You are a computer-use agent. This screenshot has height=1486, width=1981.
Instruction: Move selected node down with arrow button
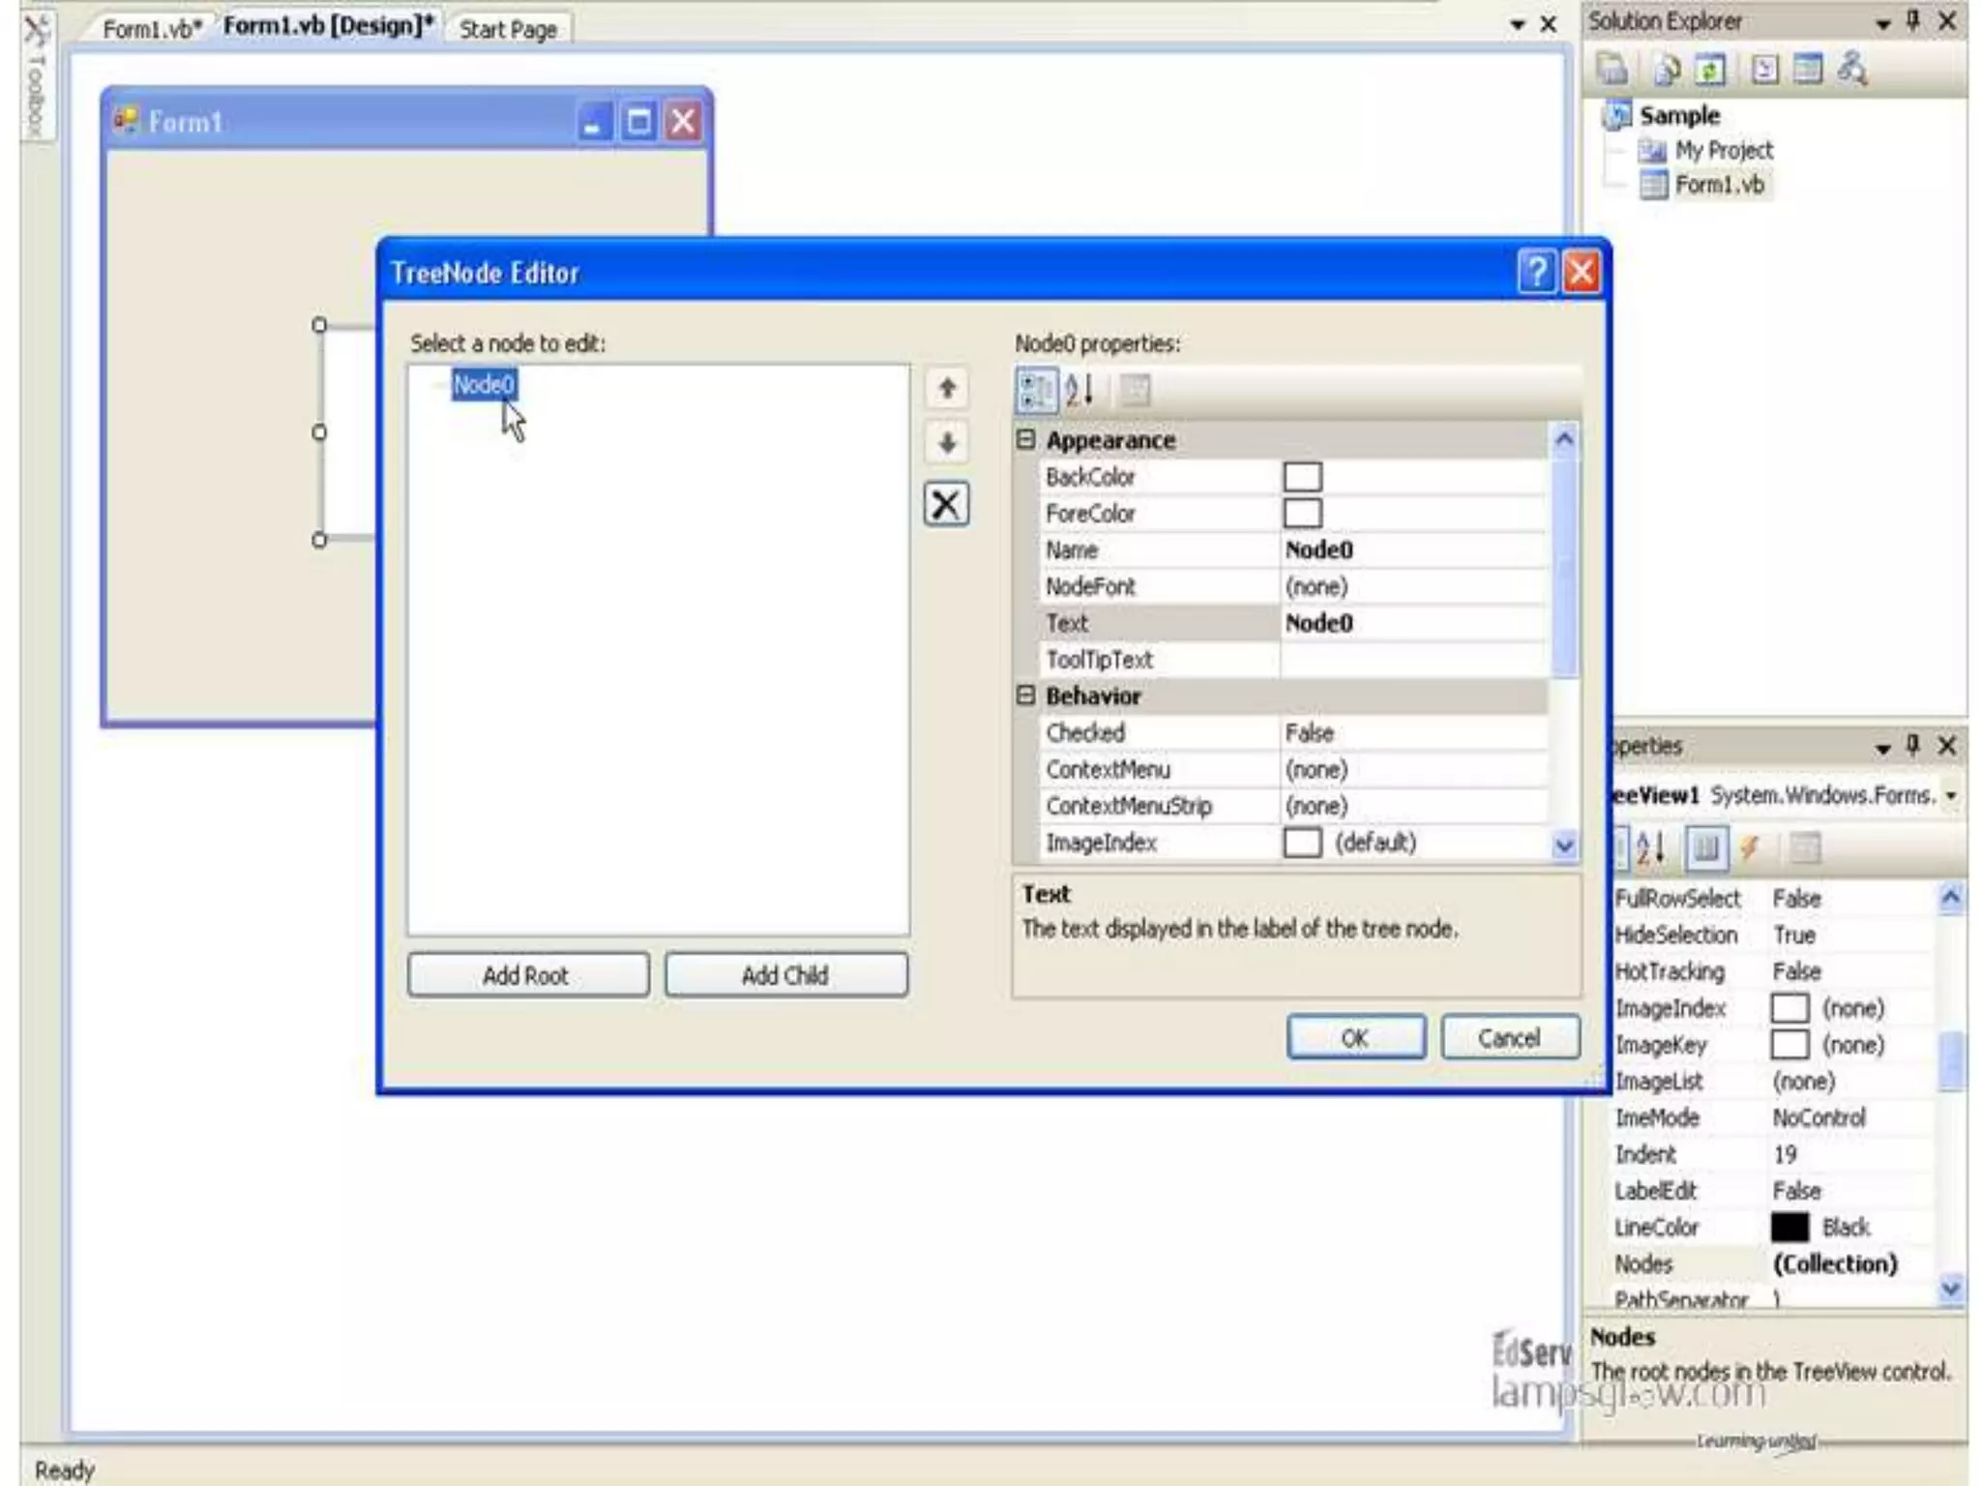[947, 444]
